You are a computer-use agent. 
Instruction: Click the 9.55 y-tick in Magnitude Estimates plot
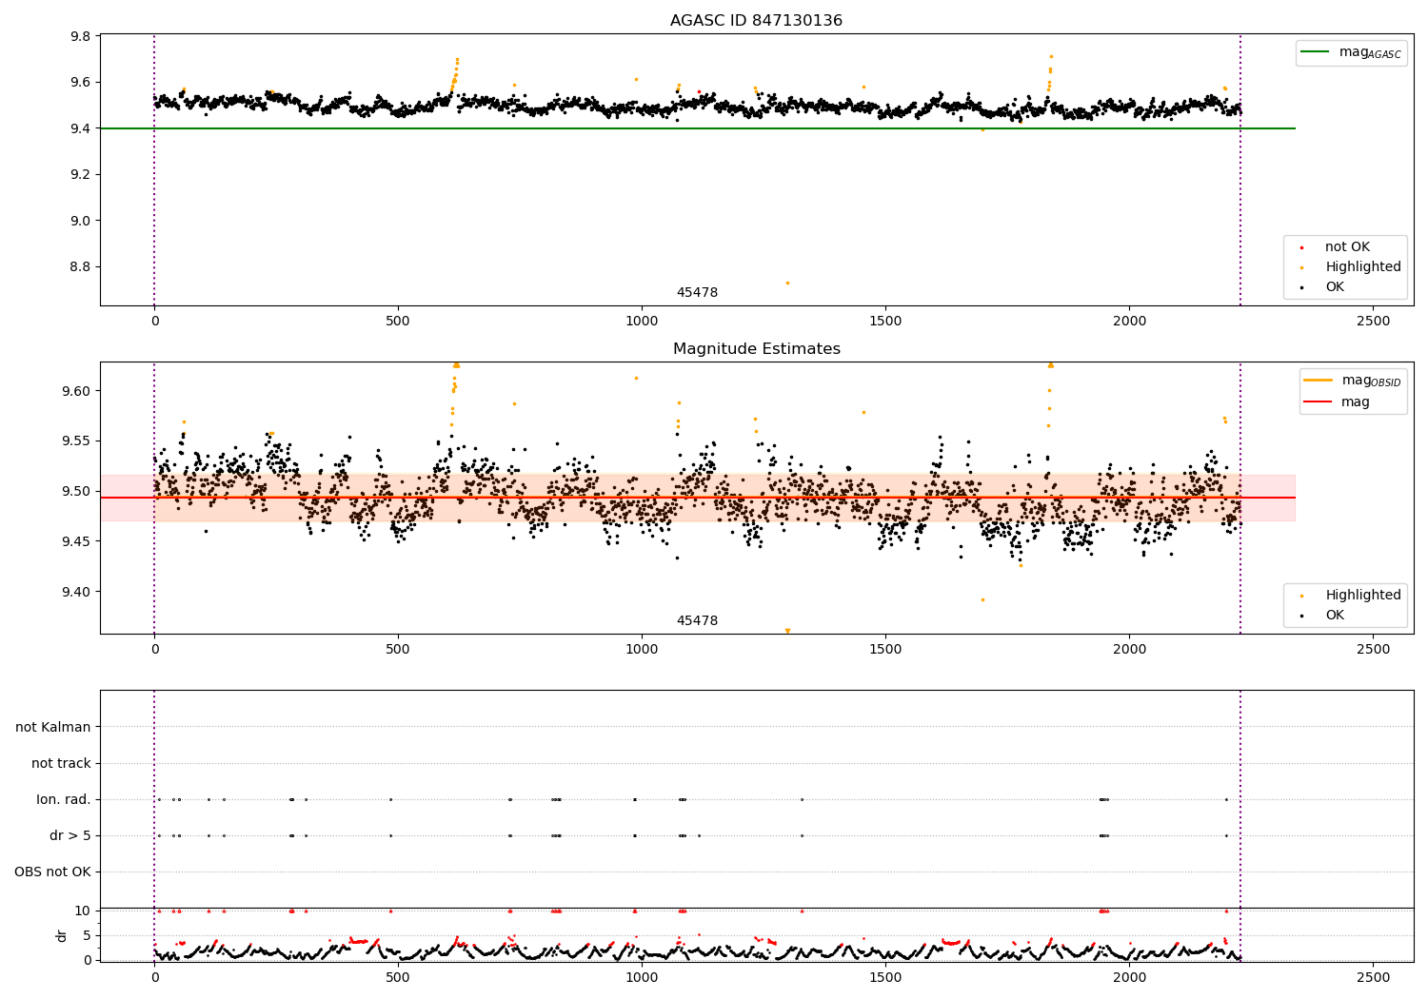(x=76, y=441)
